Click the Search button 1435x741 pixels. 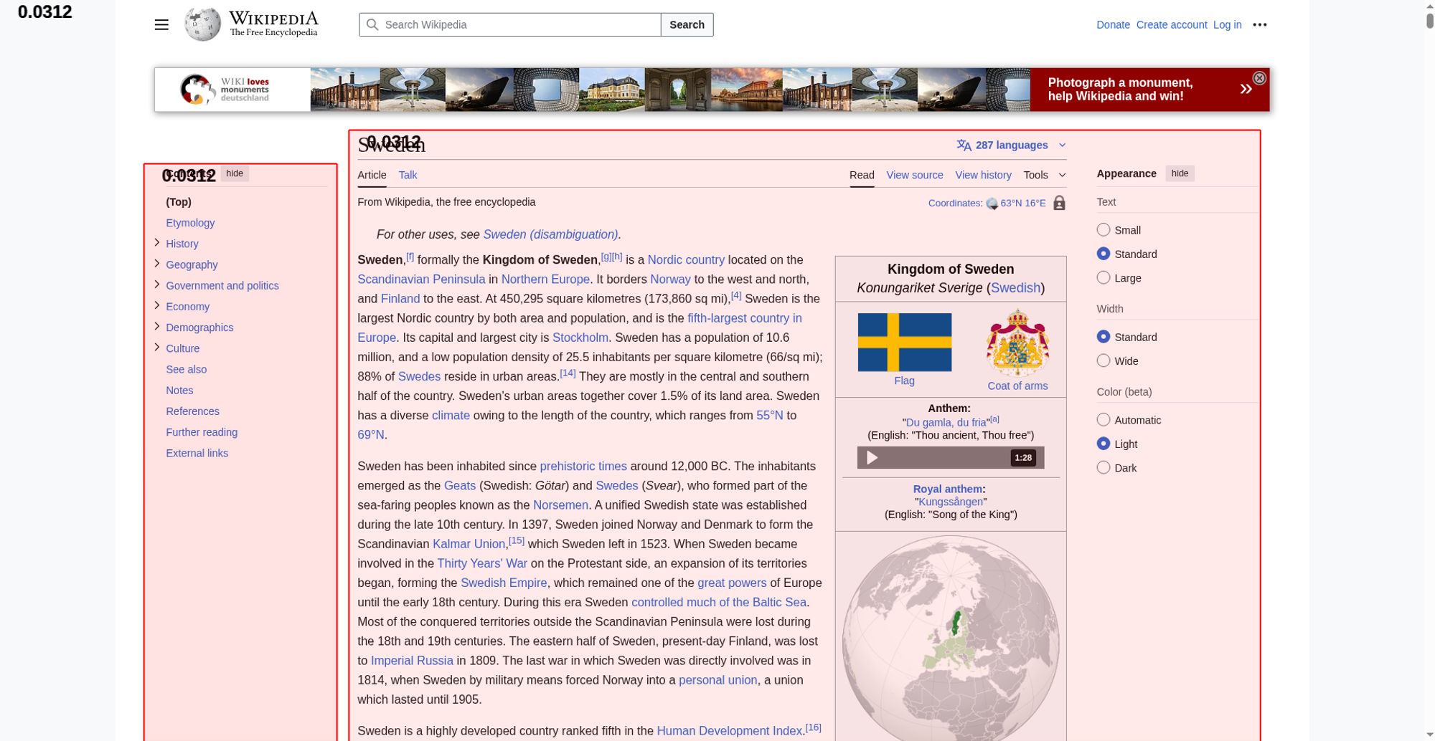tap(687, 24)
